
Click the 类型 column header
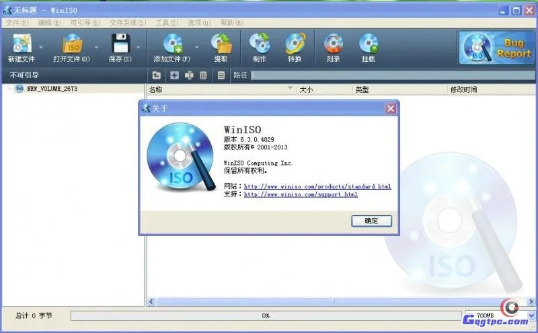click(x=399, y=89)
